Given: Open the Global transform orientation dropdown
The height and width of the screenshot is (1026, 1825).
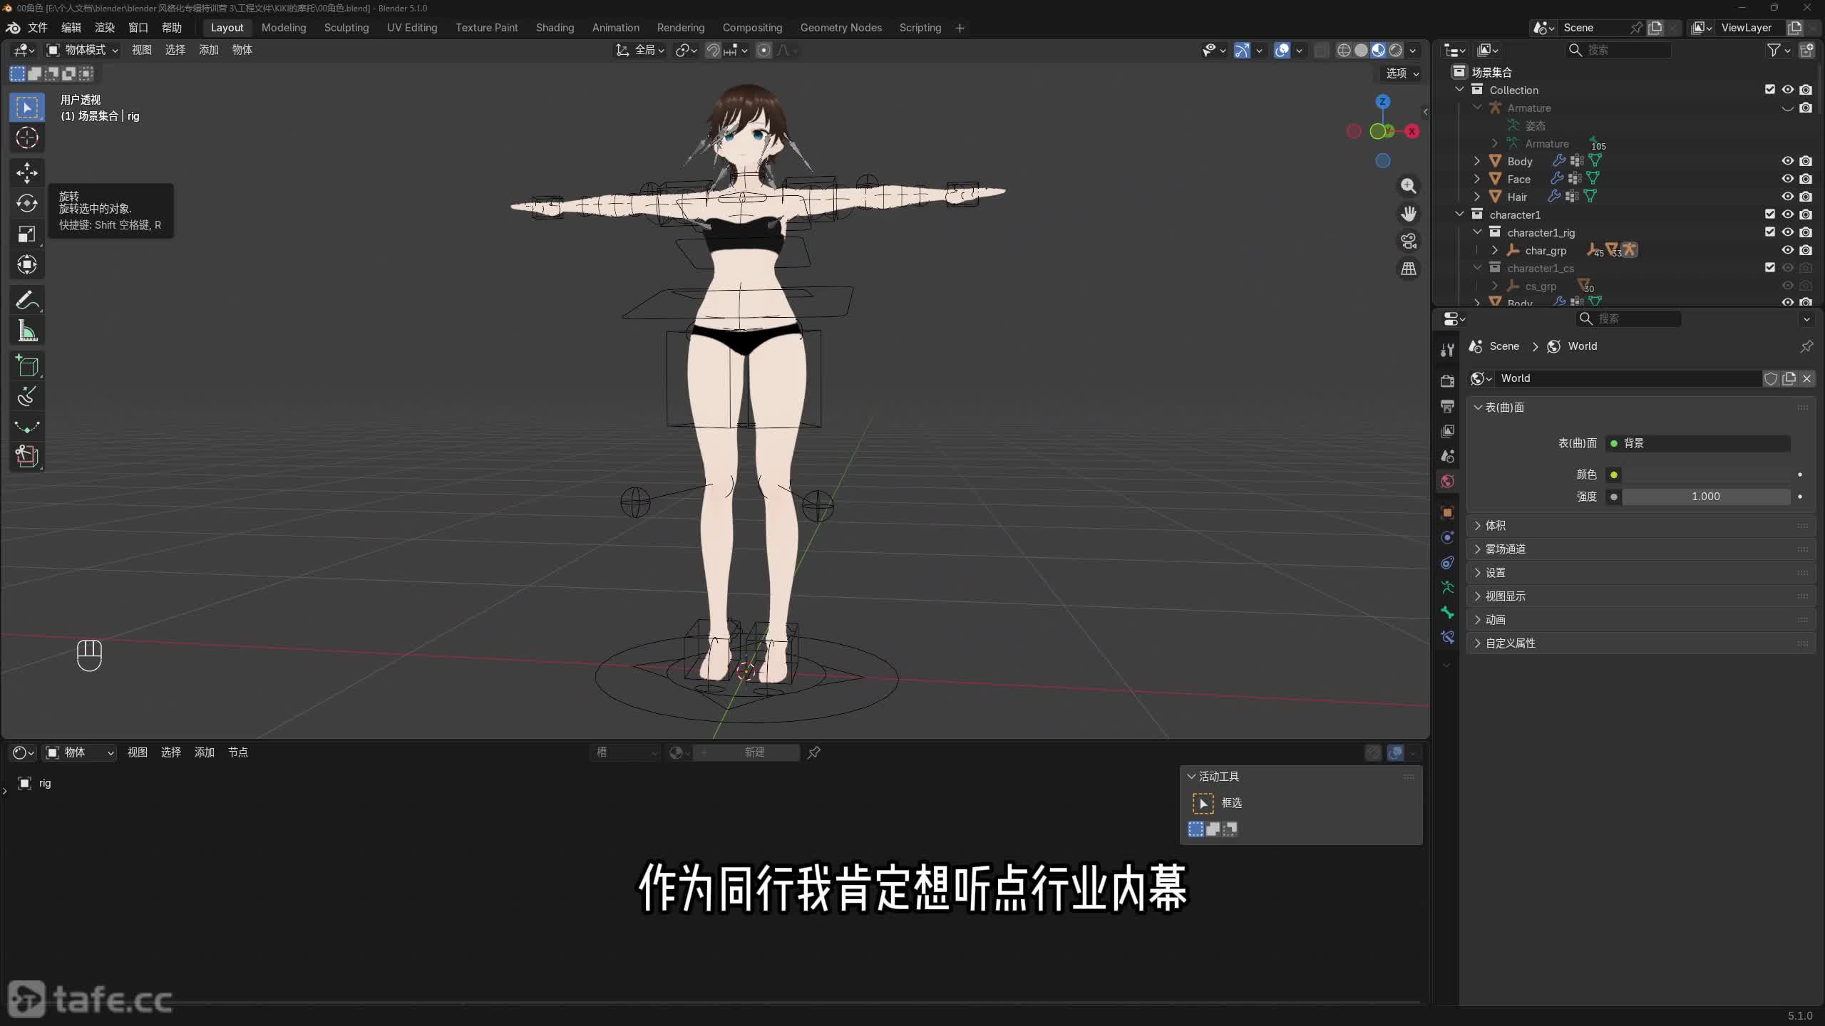Looking at the screenshot, I should (641, 50).
